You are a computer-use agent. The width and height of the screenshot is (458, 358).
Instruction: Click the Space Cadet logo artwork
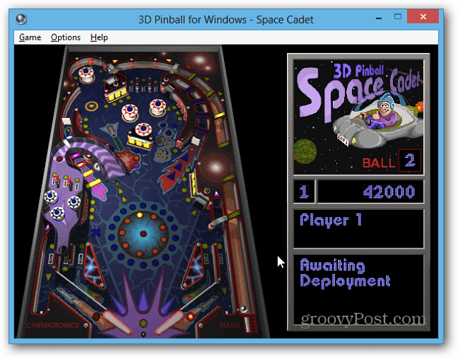coord(359,117)
